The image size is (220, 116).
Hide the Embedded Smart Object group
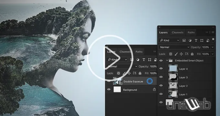(161, 61)
